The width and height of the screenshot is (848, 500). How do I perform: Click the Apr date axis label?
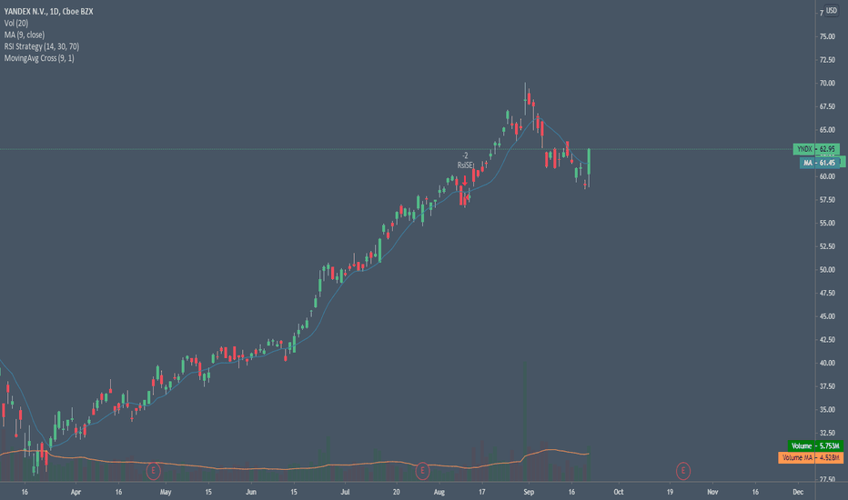pos(76,492)
